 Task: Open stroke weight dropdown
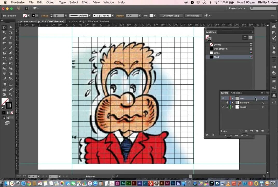[x=66, y=16]
